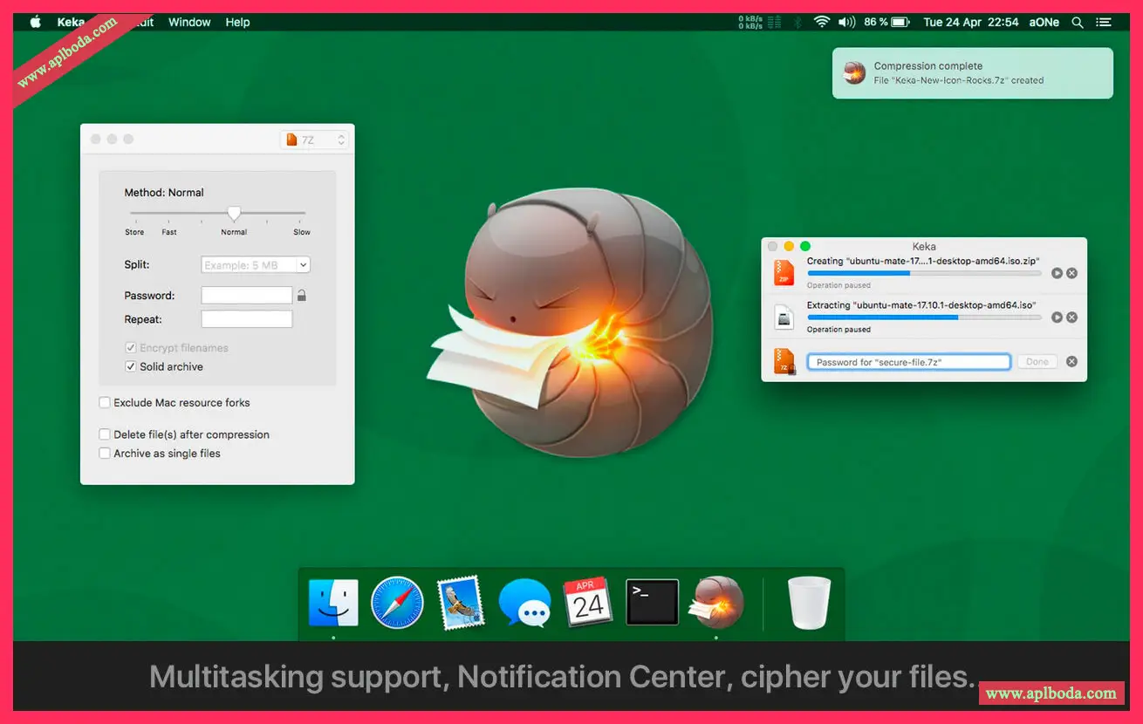Screen dimensions: 1143x724
Task: Open the 7Z format dropdown
Action: [316, 140]
